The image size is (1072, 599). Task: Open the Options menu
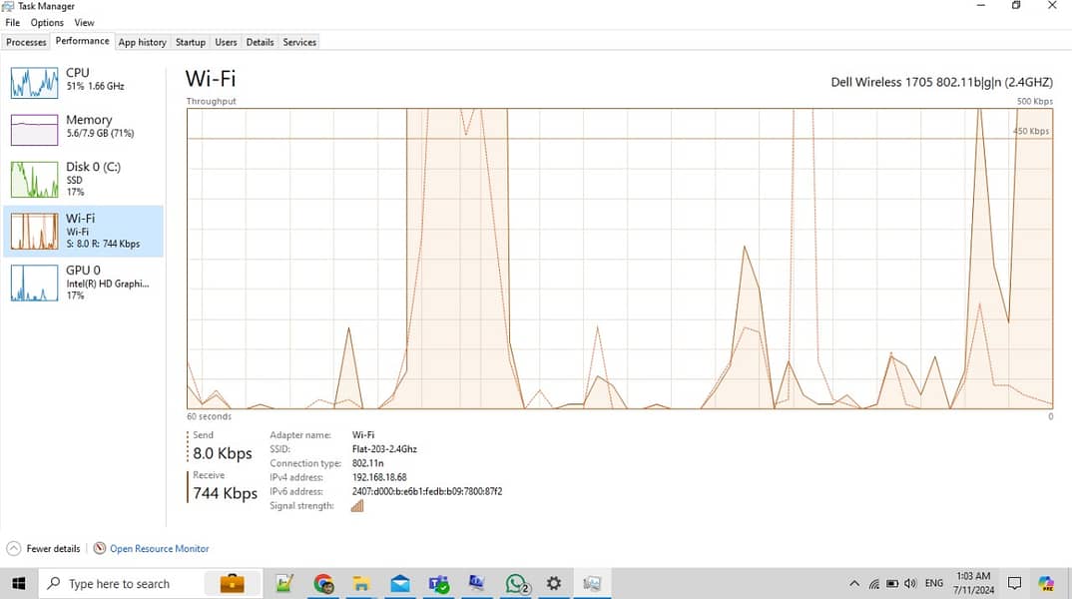[x=47, y=22]
